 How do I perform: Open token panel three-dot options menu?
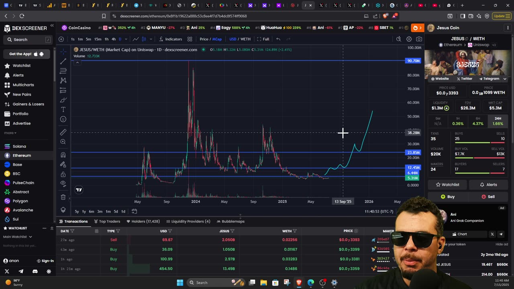click(508, 28)
